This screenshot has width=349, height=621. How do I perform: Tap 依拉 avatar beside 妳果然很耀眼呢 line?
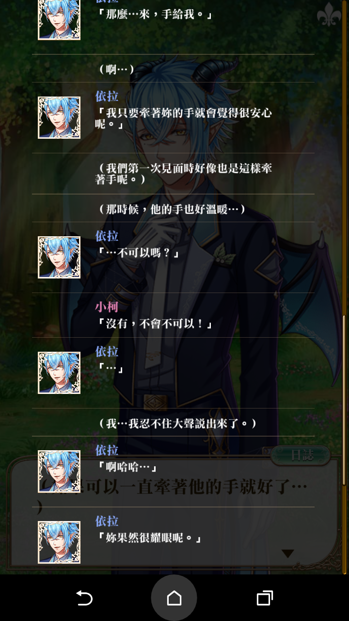coord(59,542)
